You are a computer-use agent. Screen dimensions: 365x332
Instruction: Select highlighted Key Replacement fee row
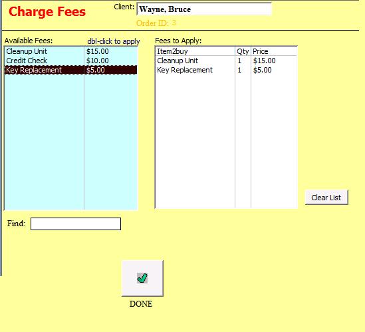click(x=70, y=70)
